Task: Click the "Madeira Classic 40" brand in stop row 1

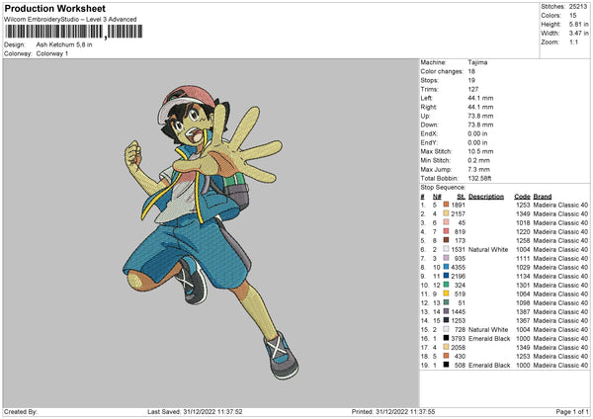Action: 560,205
